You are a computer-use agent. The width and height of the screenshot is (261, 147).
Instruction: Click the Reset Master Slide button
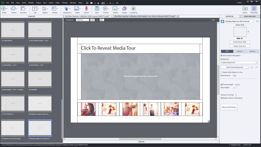coord(240,42)
